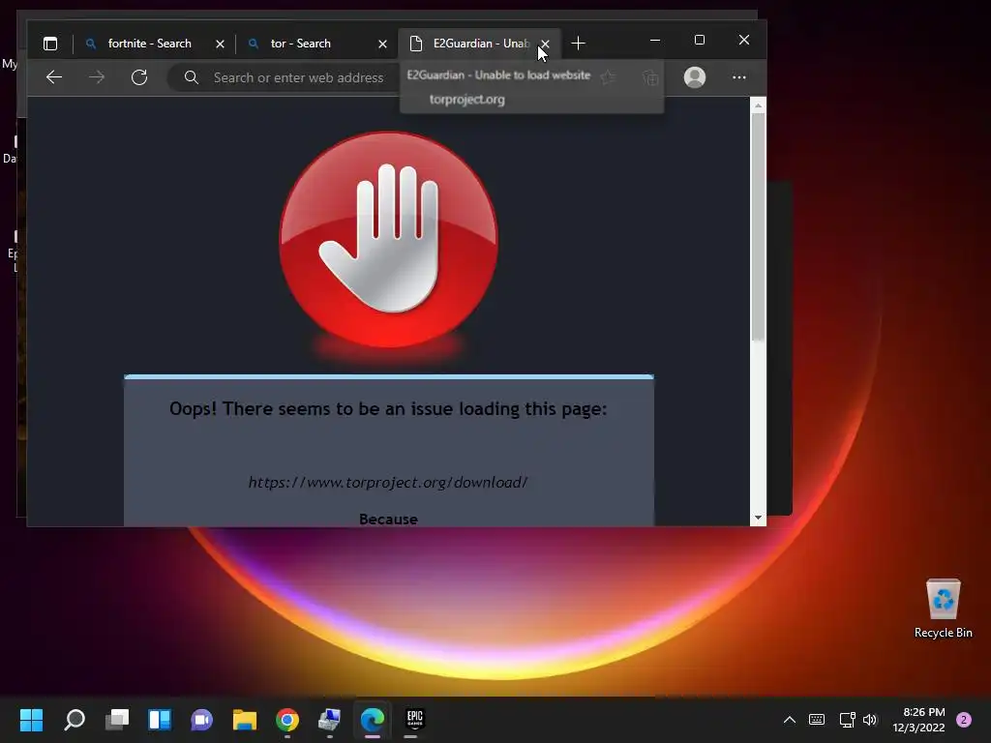This screenshot has width=991, height=743.
Task: Click the Oops issue loading heading
Action: tap(388, 409)
